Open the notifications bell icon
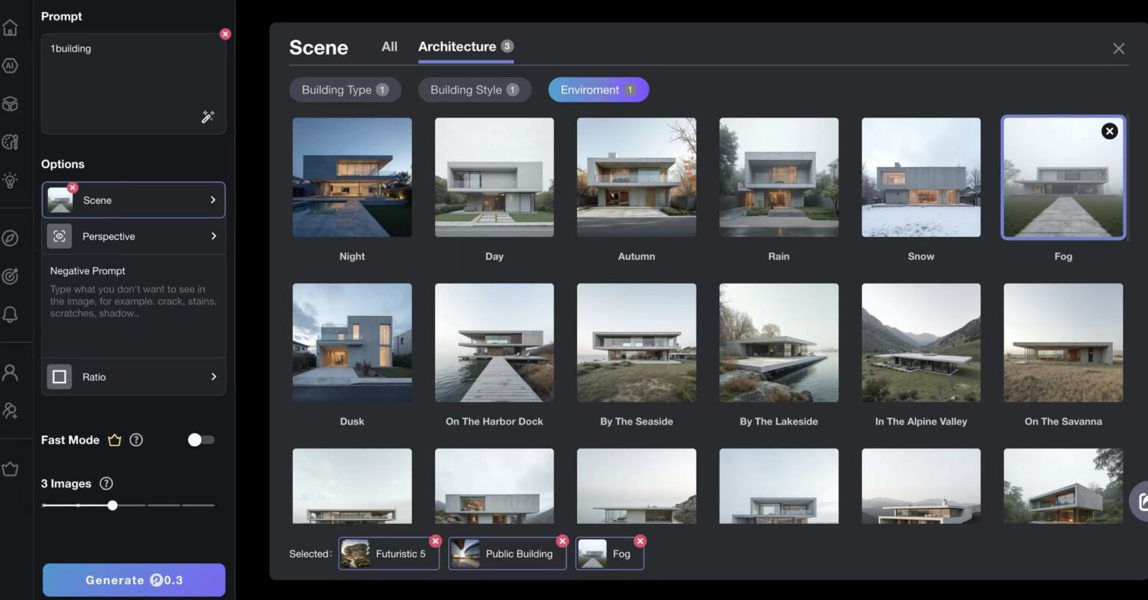Viewport: 1148px width, 600px height. click(x=10, y=314)
